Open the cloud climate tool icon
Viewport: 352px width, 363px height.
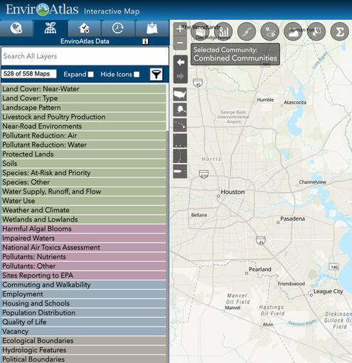coord(293,31)
